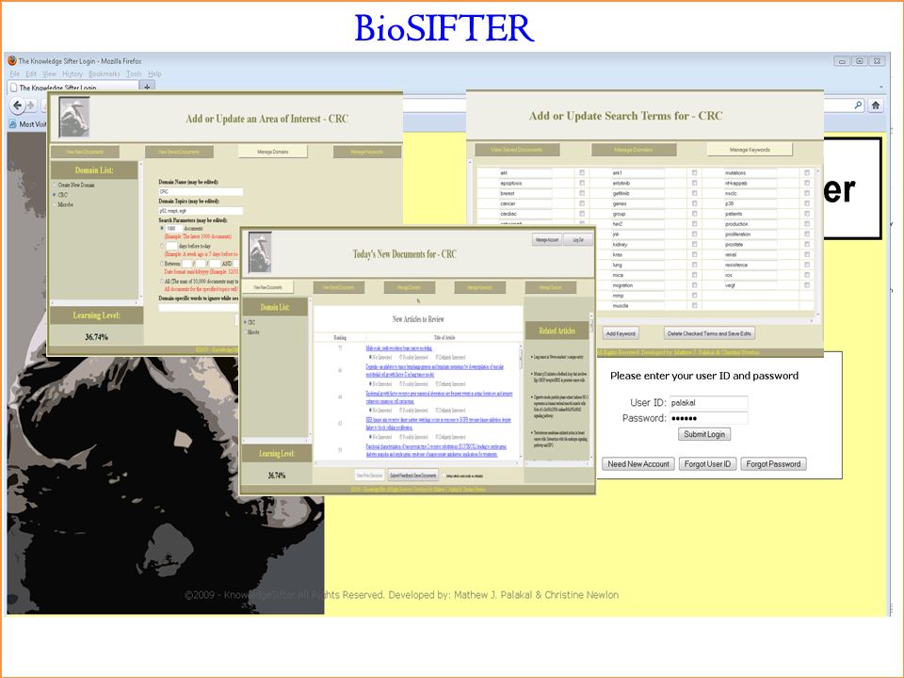Screen dimensions: 904x678
Task: Open the Edit menu
Action: pos(31,73)
